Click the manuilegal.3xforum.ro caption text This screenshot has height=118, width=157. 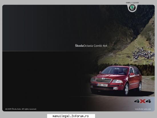(71, 116)
